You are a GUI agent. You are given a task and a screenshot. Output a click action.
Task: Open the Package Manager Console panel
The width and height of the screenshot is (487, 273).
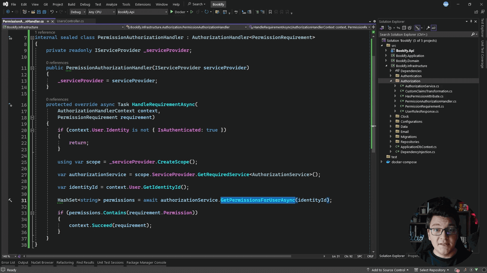coord(146,262)
